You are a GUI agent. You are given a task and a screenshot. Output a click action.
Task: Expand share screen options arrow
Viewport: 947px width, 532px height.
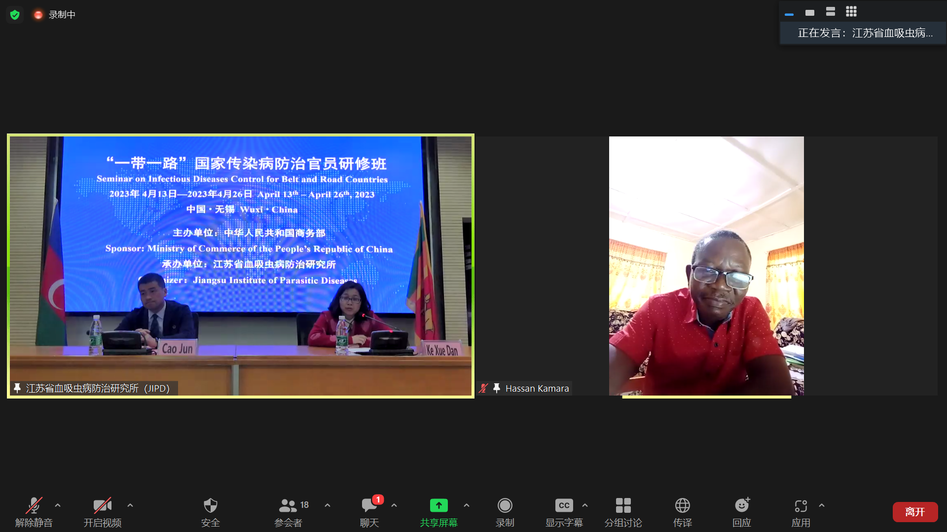[467, 505]
